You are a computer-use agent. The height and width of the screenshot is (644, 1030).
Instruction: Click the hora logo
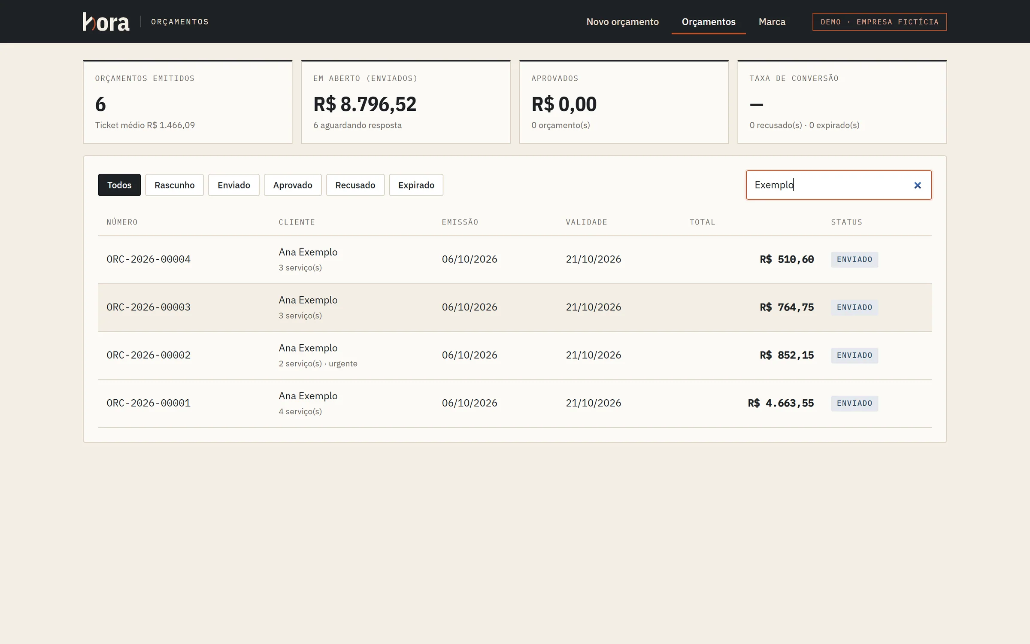pyautogui.click(x=106, y=22)
